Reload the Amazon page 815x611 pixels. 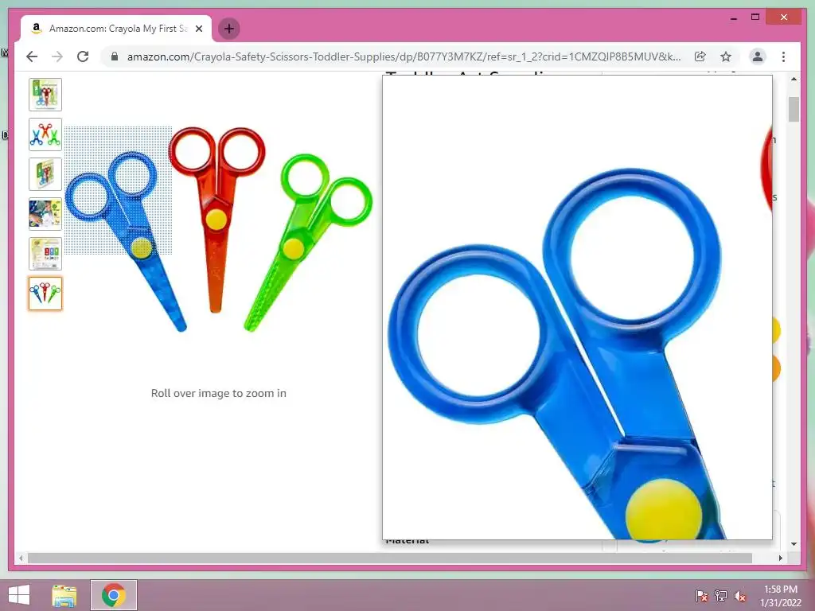tap(83, 56)
